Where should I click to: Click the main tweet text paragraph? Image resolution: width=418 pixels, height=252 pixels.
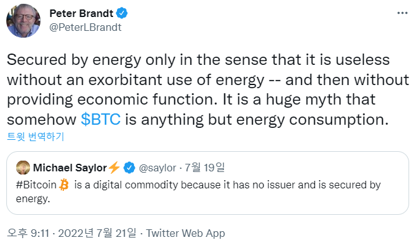pyautogui.click(x=207, y=89)
